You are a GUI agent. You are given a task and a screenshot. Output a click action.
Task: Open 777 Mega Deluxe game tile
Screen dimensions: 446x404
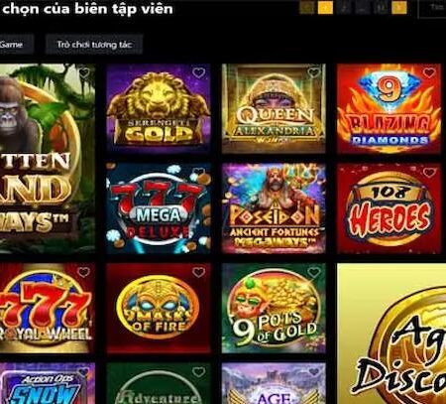tap(159, 208)
